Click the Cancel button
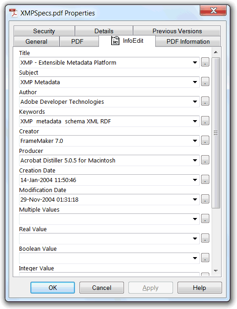 click(x=102, y=288)
